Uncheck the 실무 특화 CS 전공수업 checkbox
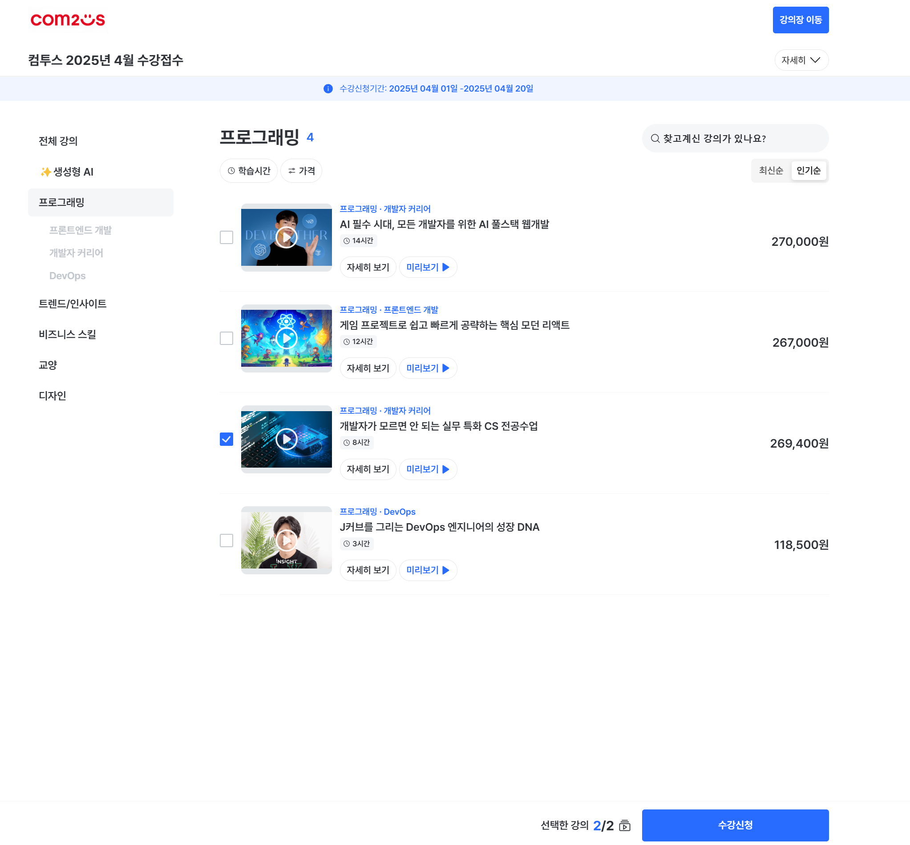The height and width of the screenshot is (845, 910). [226, 440]
